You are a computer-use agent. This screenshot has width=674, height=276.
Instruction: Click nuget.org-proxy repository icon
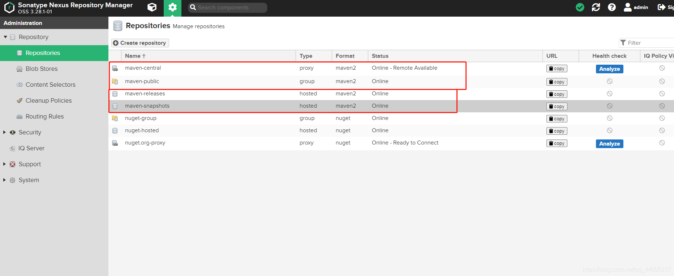coord(115,143)
